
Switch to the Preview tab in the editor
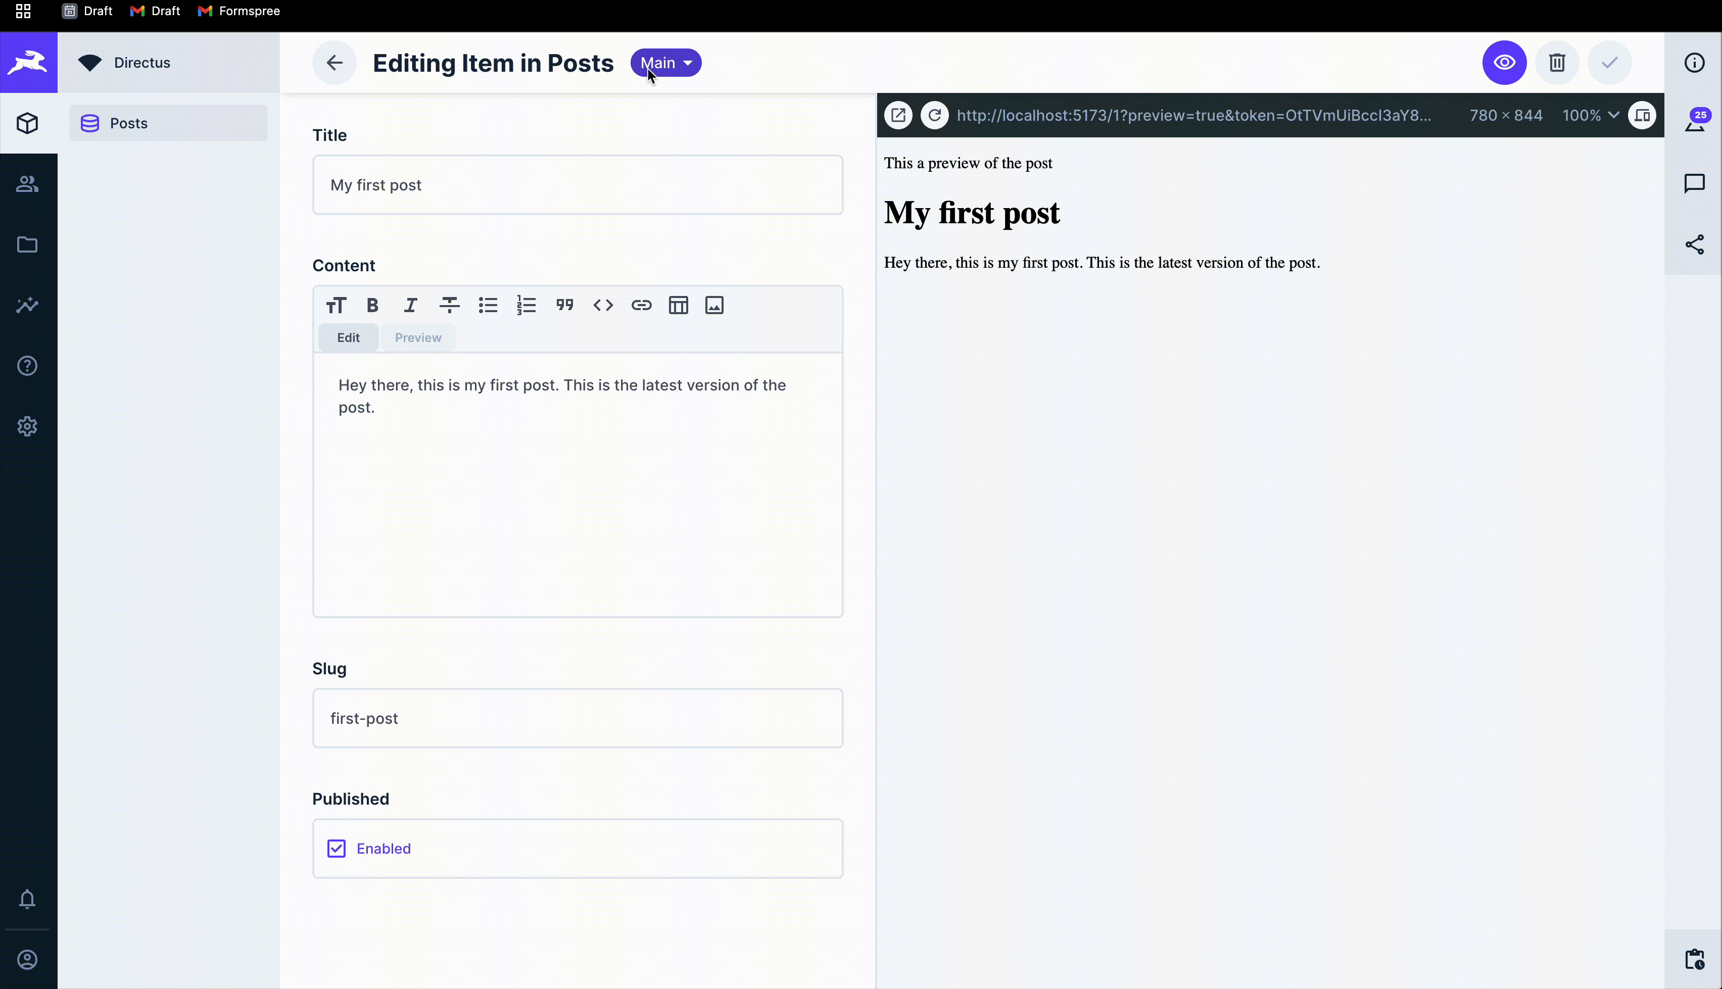click(418, 337)
